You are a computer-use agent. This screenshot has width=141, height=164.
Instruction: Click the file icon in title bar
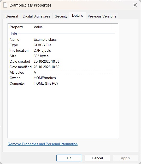[x=5, y=5]
